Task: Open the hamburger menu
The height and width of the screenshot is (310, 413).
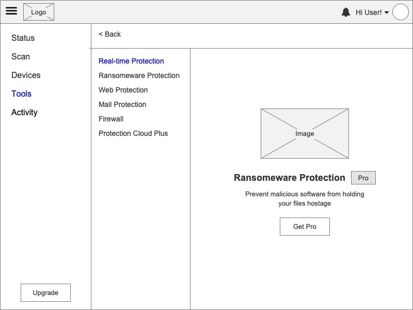Action: (x=11, y=11)
